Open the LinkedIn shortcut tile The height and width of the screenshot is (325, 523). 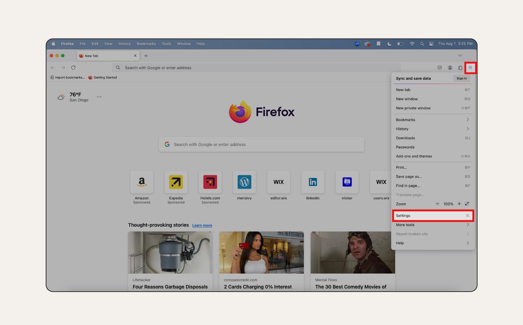click(313, 182)
